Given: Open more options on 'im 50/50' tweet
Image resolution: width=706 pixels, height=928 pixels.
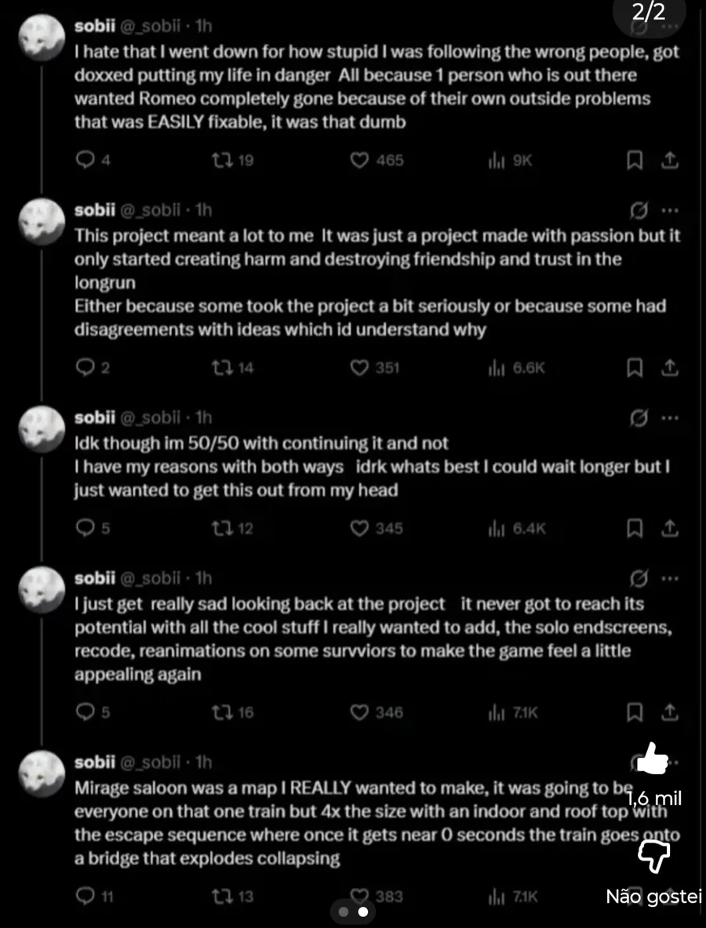Looking at the screenshot, I should (669, 417).
